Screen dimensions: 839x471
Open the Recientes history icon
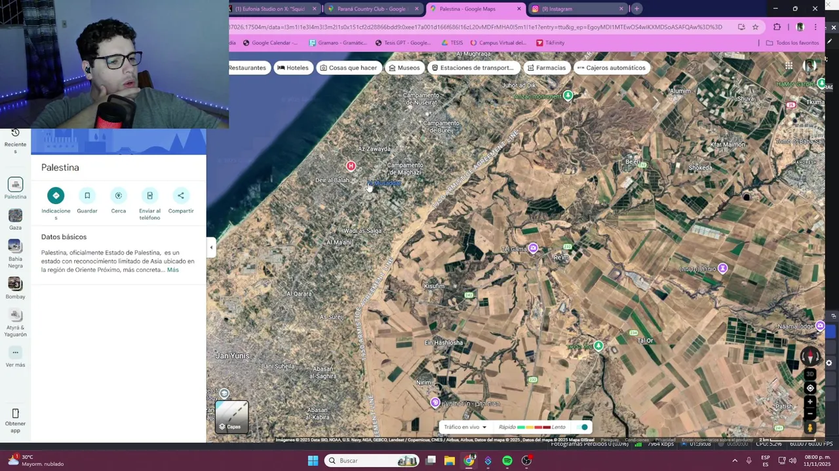15,133
